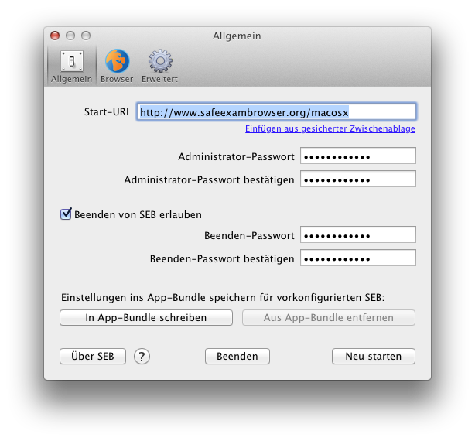Image resolution: width=475 pixels, height=441 pixels.
Task: Open the Erweitert gear pane
Action: pyautogui.click(x=159, y=66)
